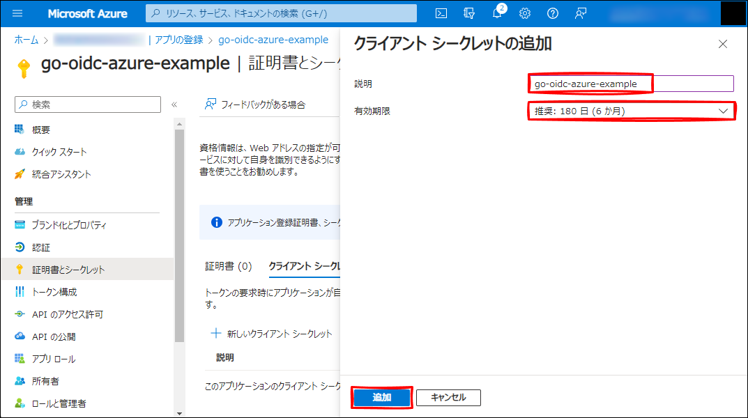
Task: Expand the 有効期限 expiration dropdown
Action: 631,111
